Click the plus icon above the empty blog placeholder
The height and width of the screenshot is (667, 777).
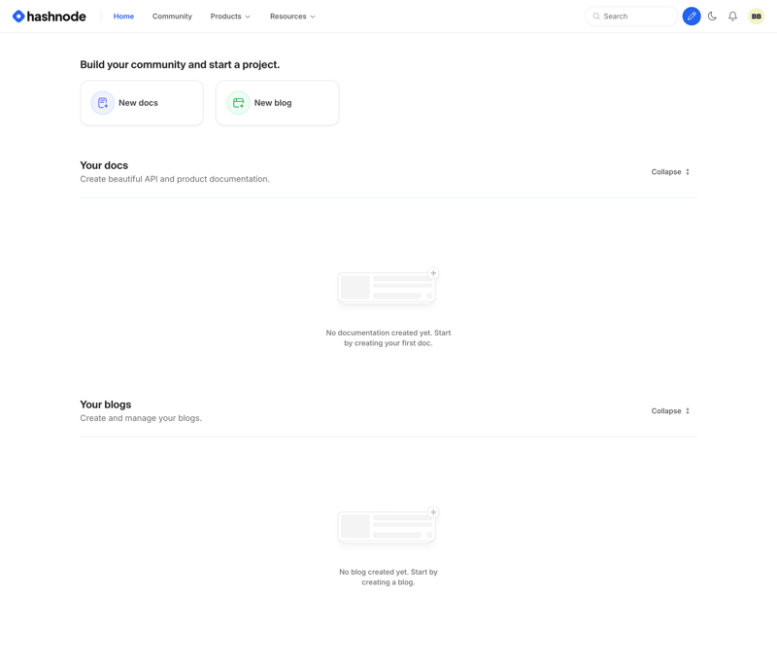click(433, 511)
